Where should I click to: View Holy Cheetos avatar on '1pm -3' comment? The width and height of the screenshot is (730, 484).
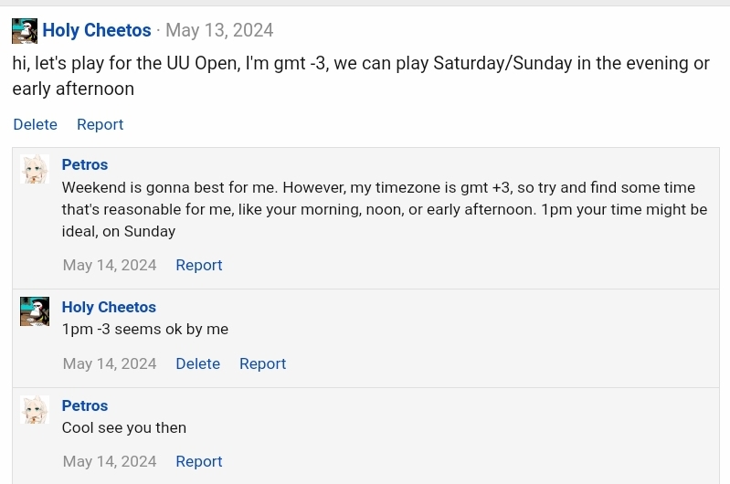[x=35, y=311]
